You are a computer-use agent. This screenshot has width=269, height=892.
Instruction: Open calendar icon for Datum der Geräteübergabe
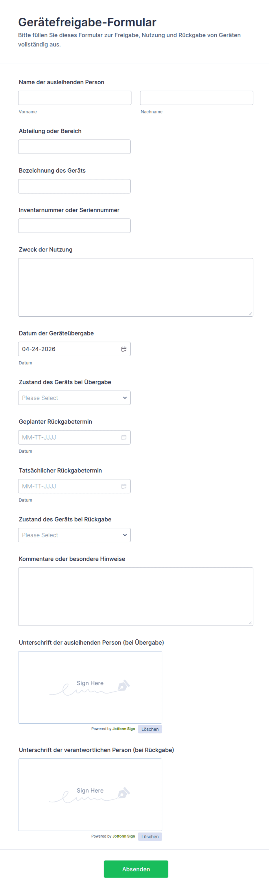(124, 349)
